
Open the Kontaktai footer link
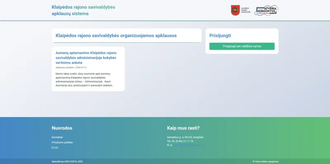(57, 137)
